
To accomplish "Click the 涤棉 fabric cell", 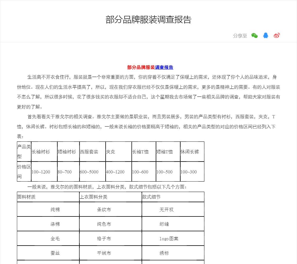I will click(x=48, y=224).
